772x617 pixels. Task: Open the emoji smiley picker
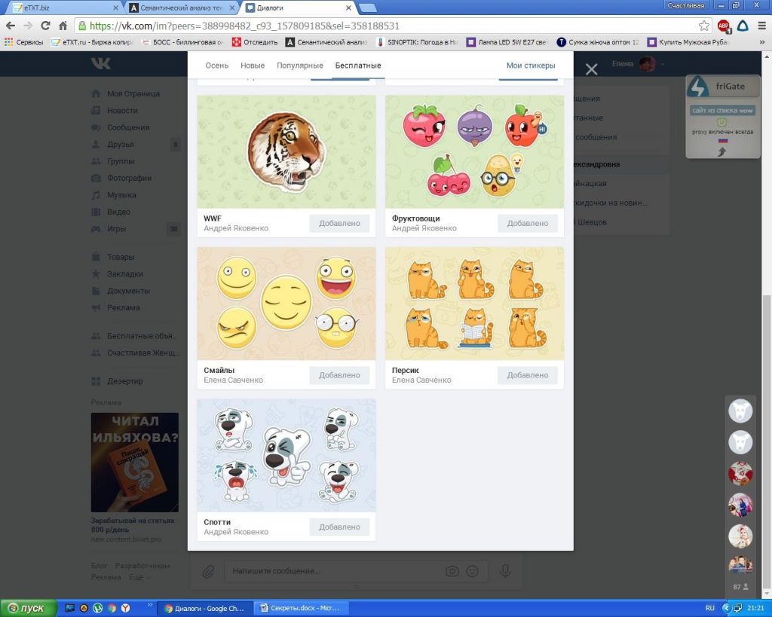pyautogui.click(x=473, y=571)
